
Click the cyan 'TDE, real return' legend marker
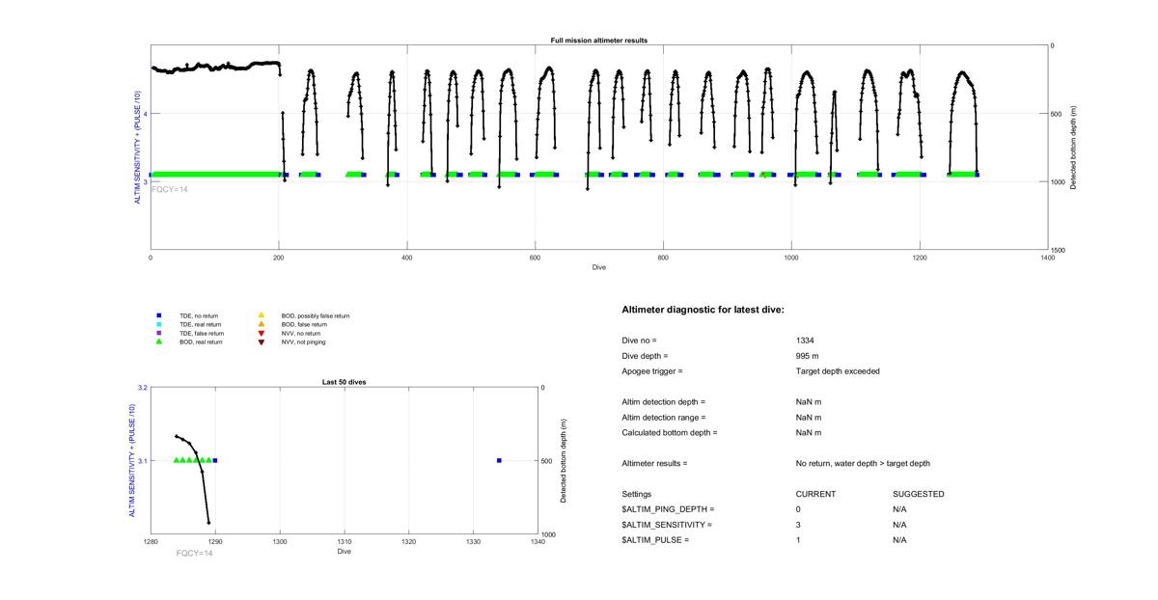click(159, 324)
